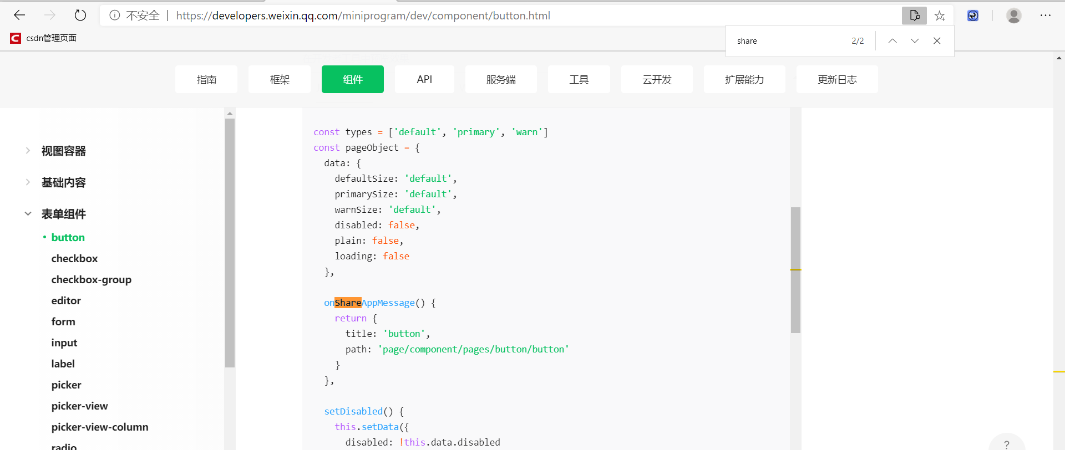1065x450 pixels.
Task: Click the address bar URL
Action: tap(363, 16)
